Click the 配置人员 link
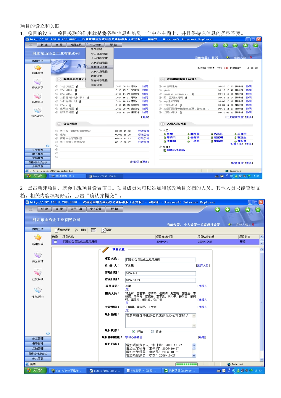This screenshot has height=398, width=281. pos(237,144)
